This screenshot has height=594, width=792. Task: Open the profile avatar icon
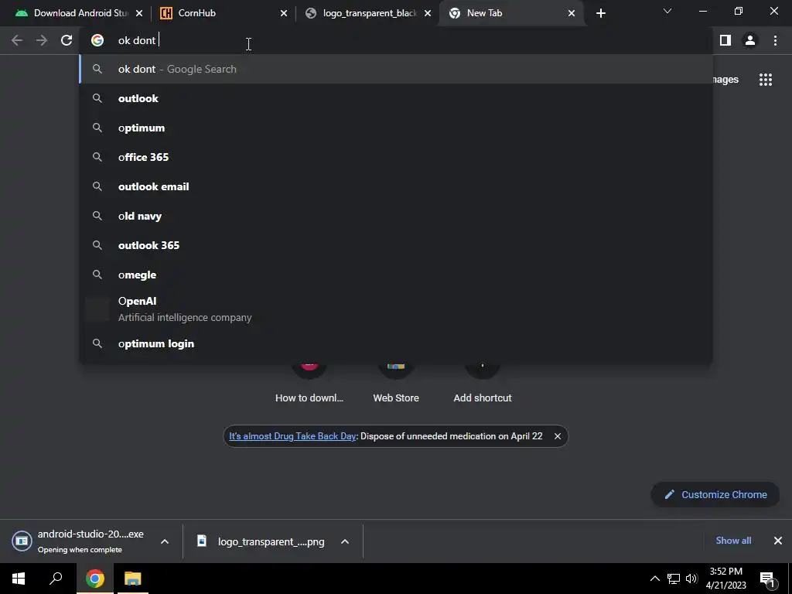pyautogui.click(x=750, y=40)
